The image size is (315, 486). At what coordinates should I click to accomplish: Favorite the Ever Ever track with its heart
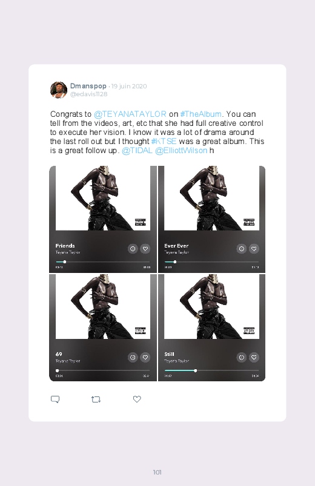(254, 249)
